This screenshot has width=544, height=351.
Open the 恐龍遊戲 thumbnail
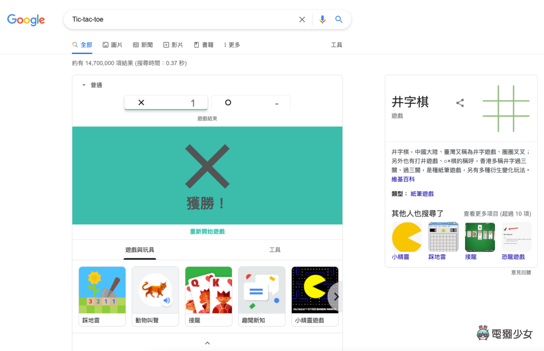click(x=516, y=237)
